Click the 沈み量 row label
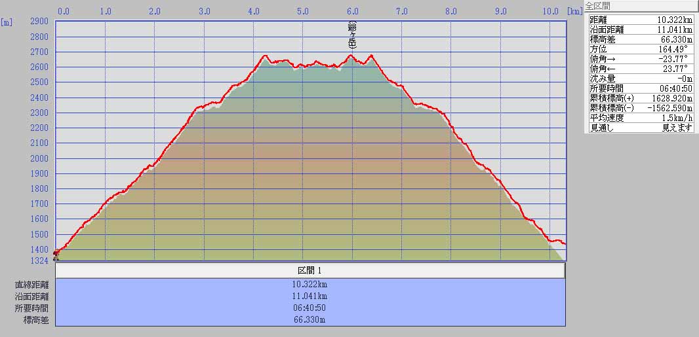The image size is (699, 337). tap(602, 79)
